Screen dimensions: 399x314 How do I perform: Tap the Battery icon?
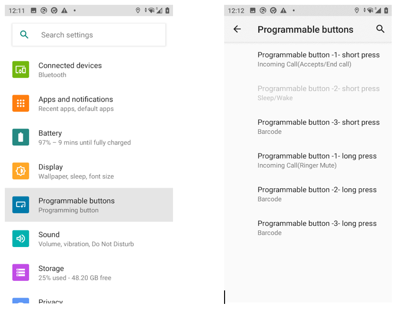21,137
